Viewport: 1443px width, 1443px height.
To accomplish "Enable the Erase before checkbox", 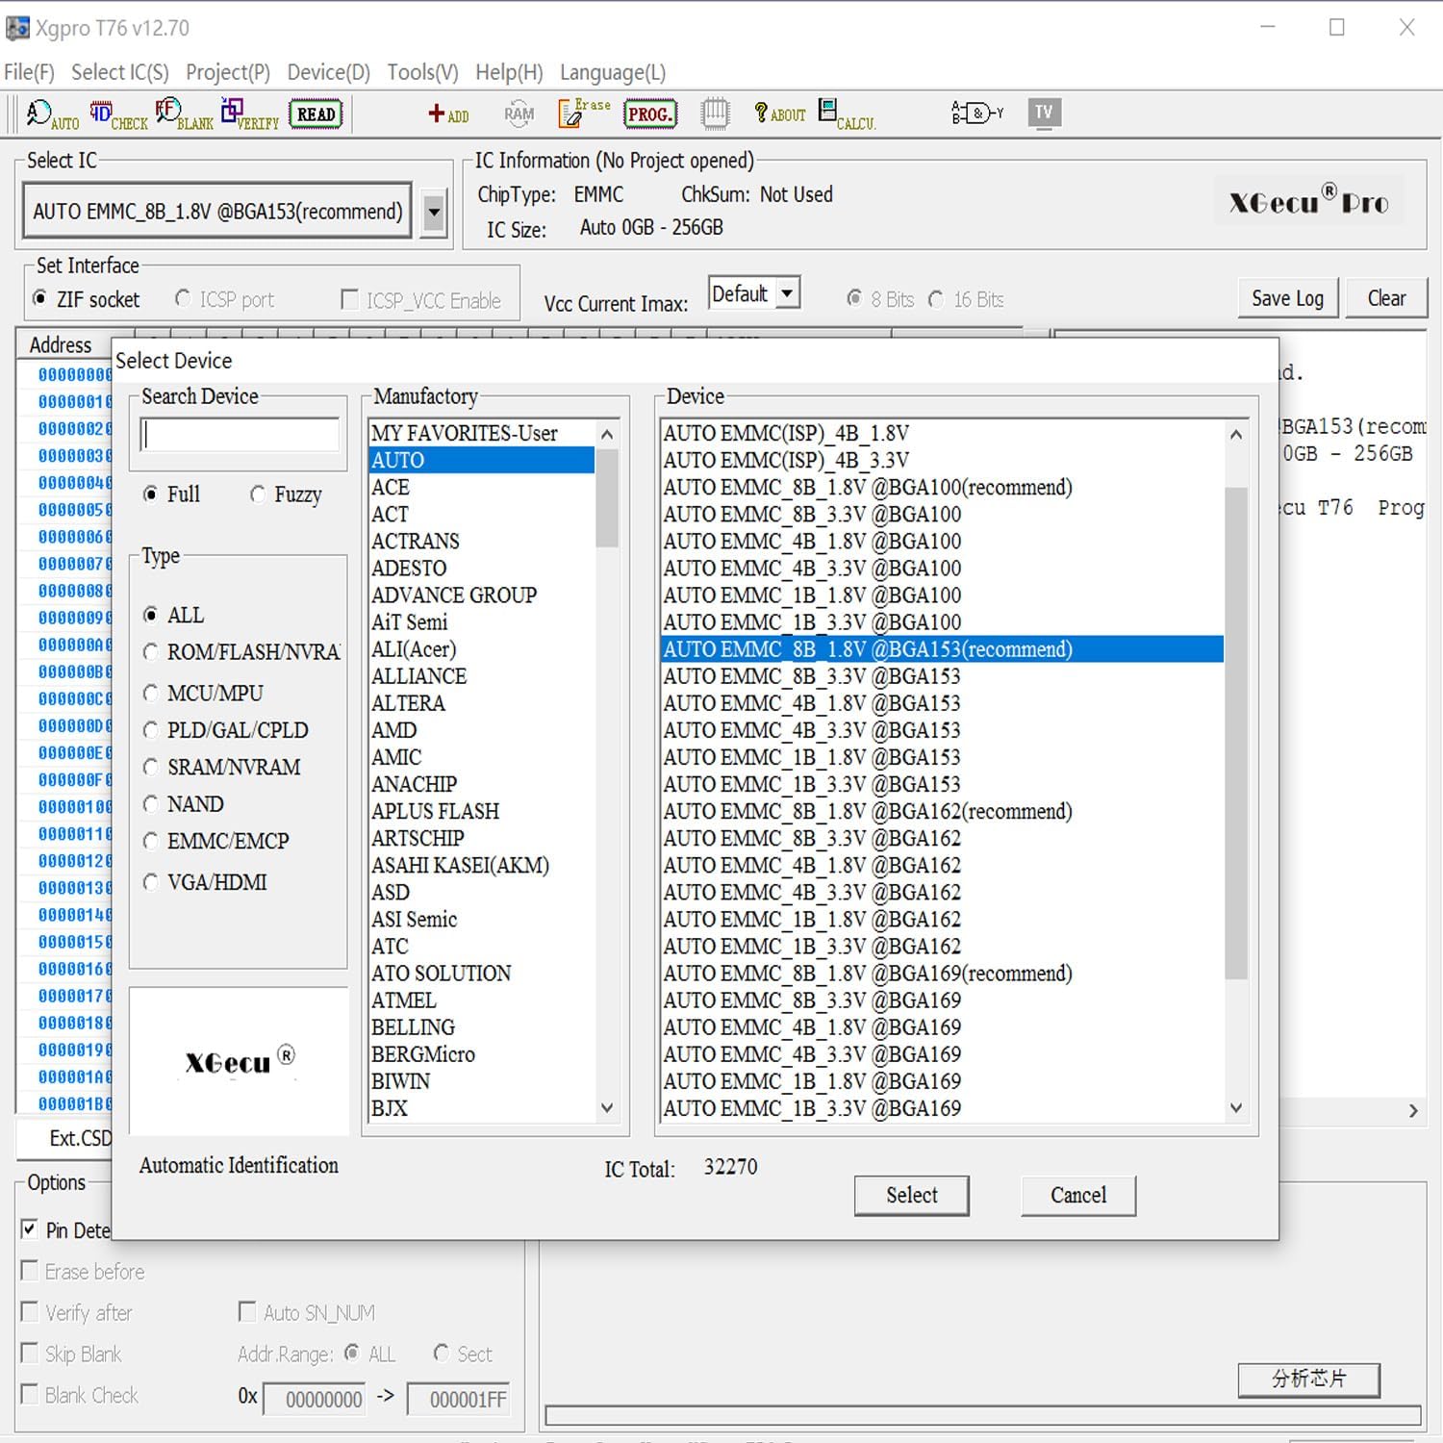I will point(29,1271).
